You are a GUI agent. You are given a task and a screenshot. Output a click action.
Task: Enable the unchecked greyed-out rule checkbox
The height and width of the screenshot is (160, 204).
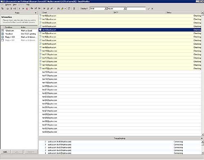2,40
